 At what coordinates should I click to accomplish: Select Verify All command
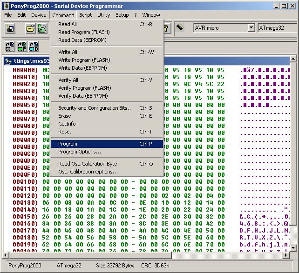point(107,80)
